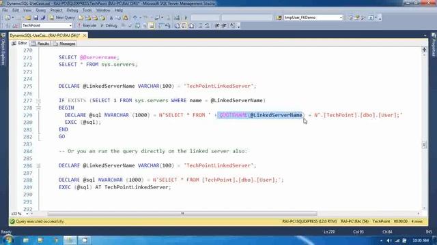Click the 'Or you an run the query' comment
437x245 pixels.
(153, 151)
